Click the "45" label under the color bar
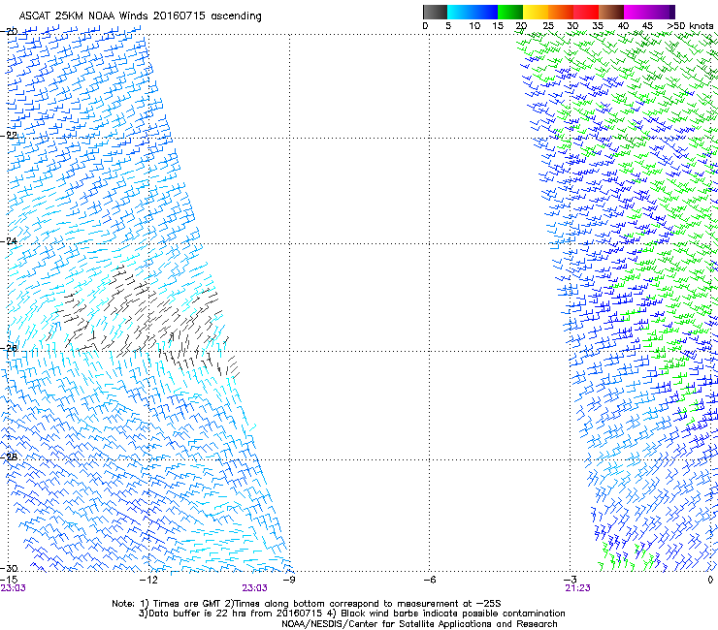Screen dimensions: 718x630 pyautogui.click(x=647, y=25)
